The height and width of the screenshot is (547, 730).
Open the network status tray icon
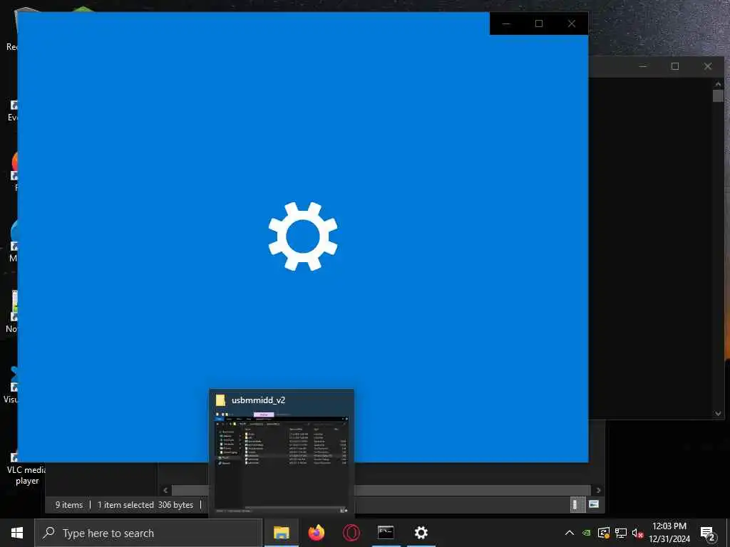621,533
